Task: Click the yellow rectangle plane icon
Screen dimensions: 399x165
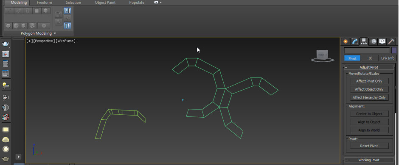Action: point(6,129)
